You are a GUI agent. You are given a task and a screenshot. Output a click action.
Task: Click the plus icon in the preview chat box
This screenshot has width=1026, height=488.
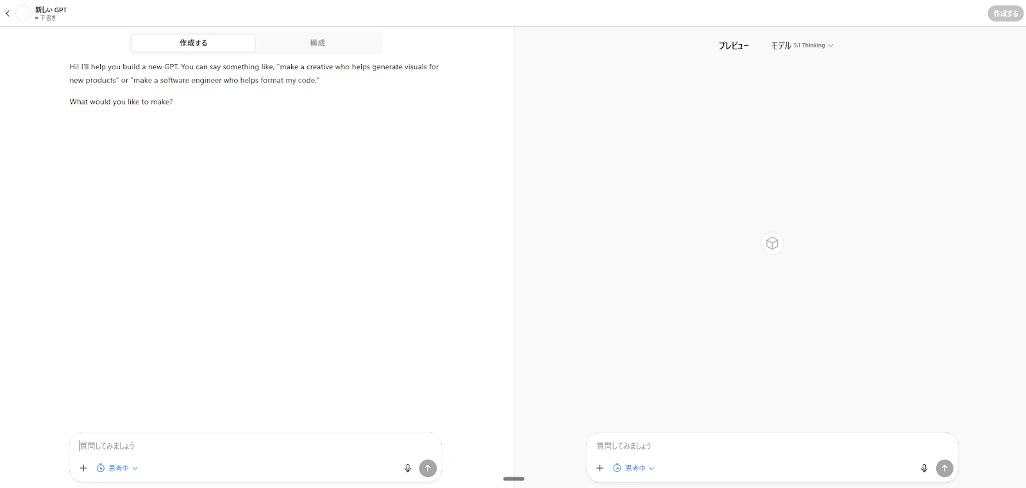[600, 468]
